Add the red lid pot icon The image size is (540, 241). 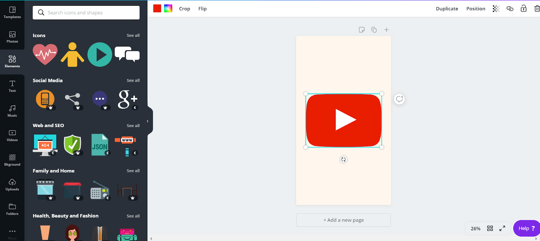(x=72, y=190)
